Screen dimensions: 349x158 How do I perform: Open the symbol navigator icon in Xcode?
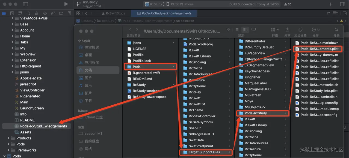pos(20,13)
